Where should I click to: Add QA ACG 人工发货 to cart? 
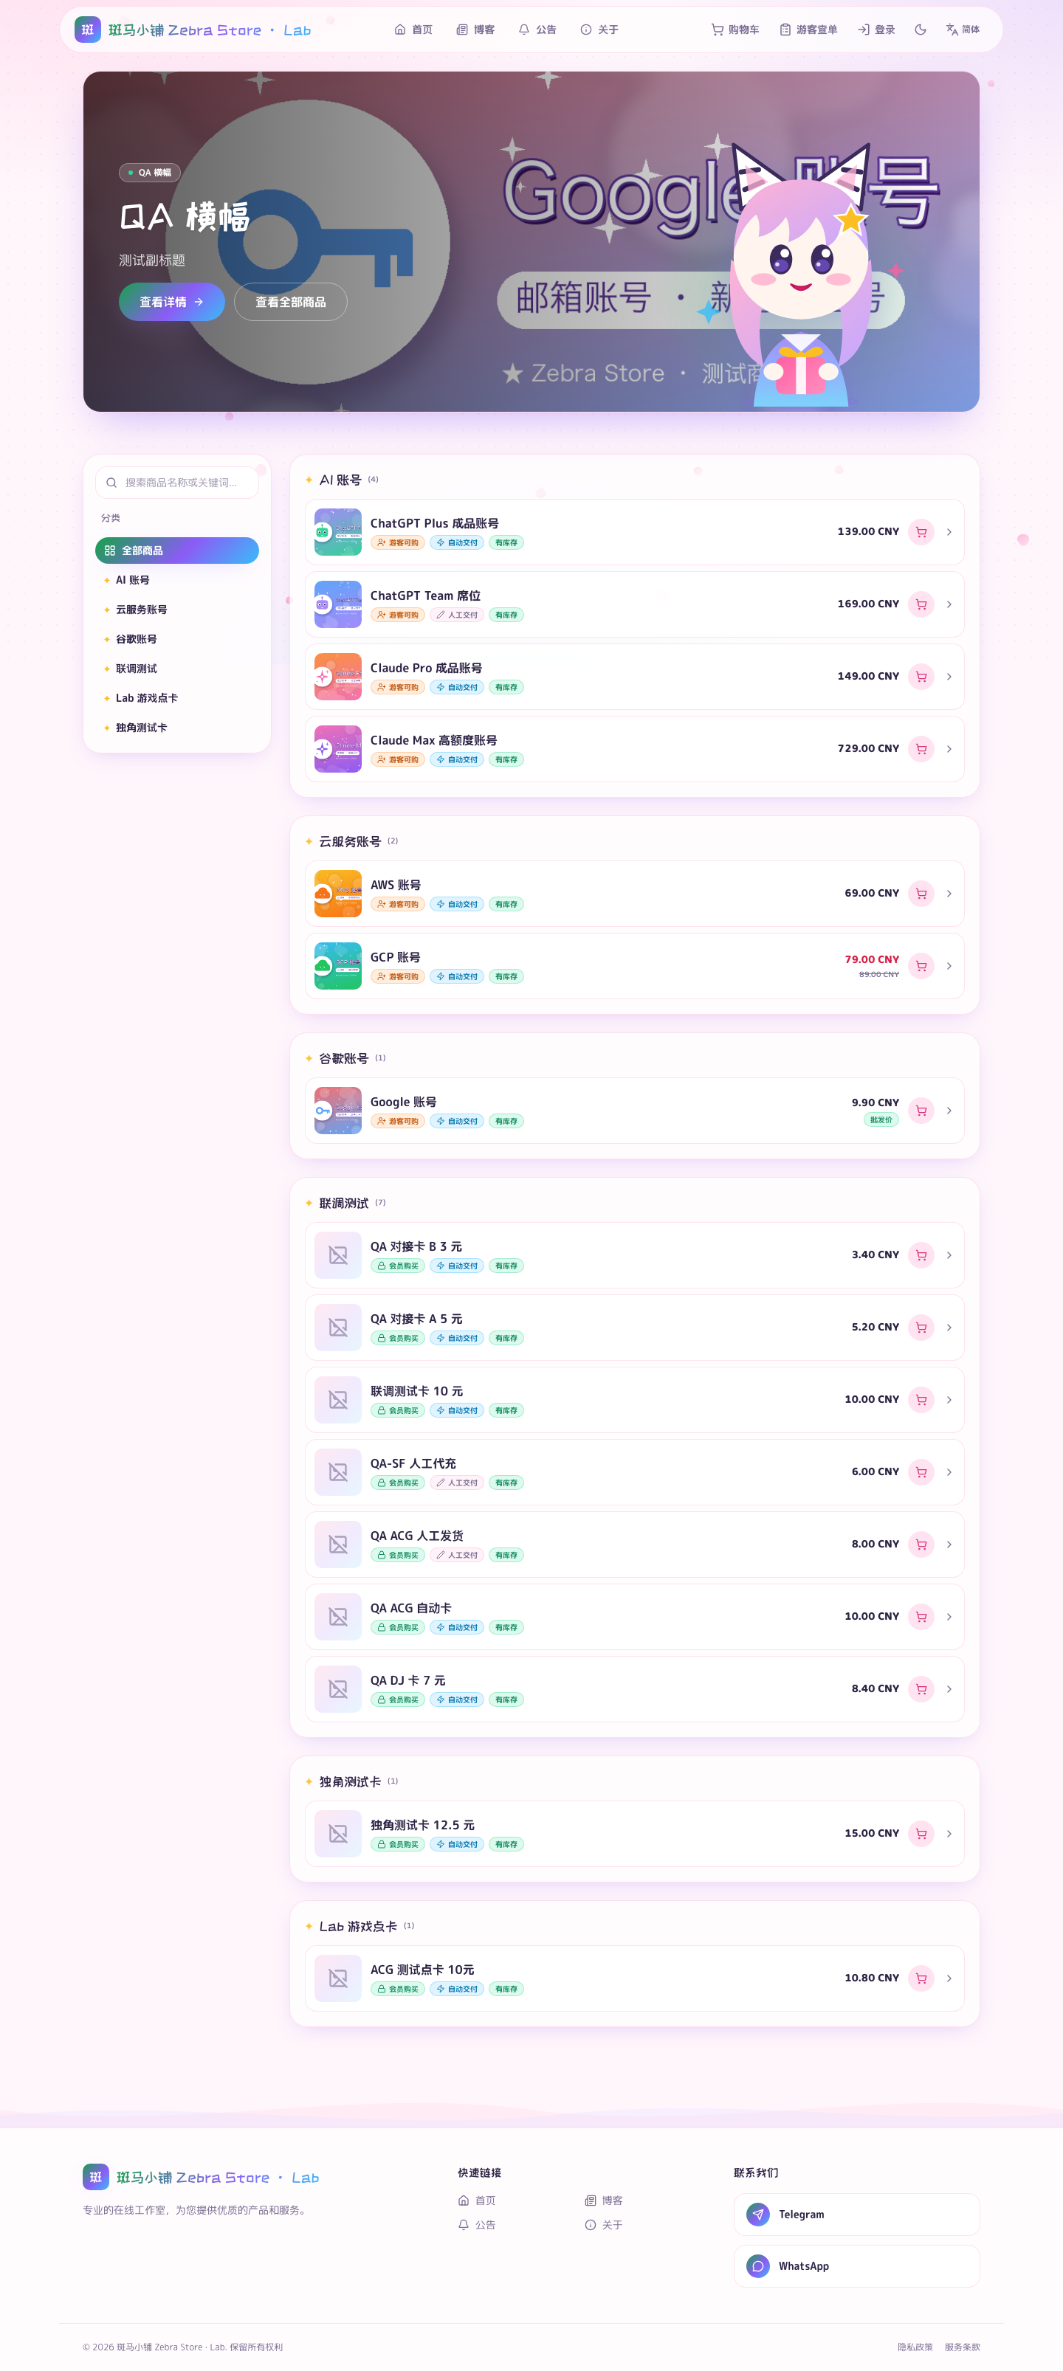921,1545
